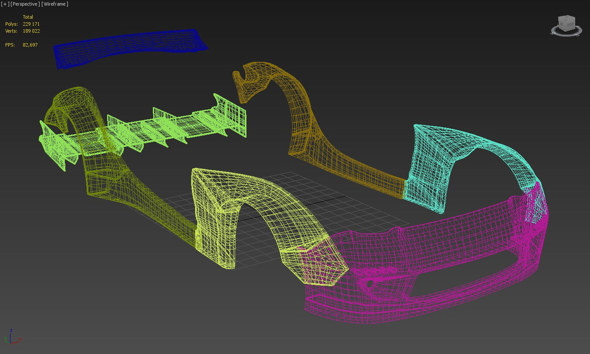Click the FPS readout value
The image size is (590, 354).
tap(30, 45)
